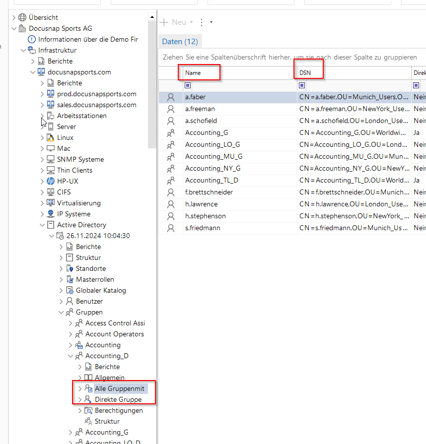Toggle the filter box under DSN column
Image resolution: width=426 pixels, height=444 pixels.
pyautogui.click(x=302, y=85)
